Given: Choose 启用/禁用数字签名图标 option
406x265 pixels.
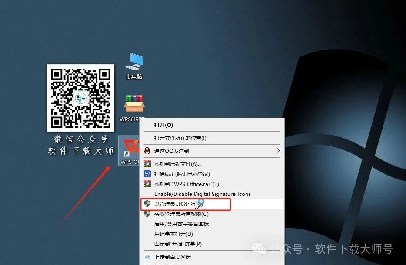Looking at the screenshot, I should 183,225.
